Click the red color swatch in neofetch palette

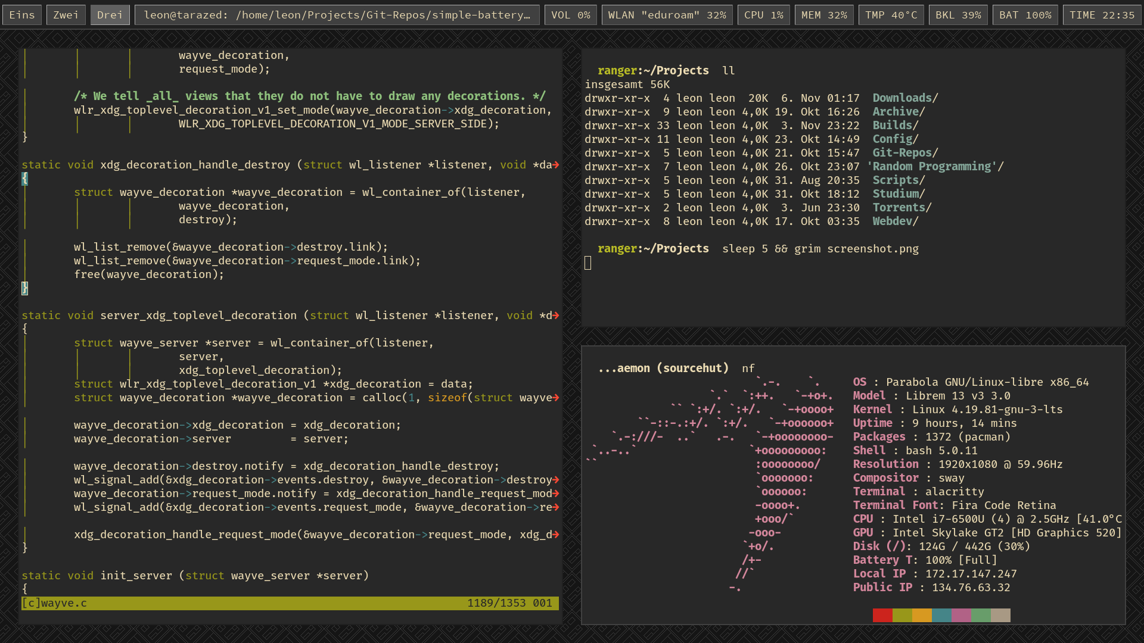pos(882,615)
